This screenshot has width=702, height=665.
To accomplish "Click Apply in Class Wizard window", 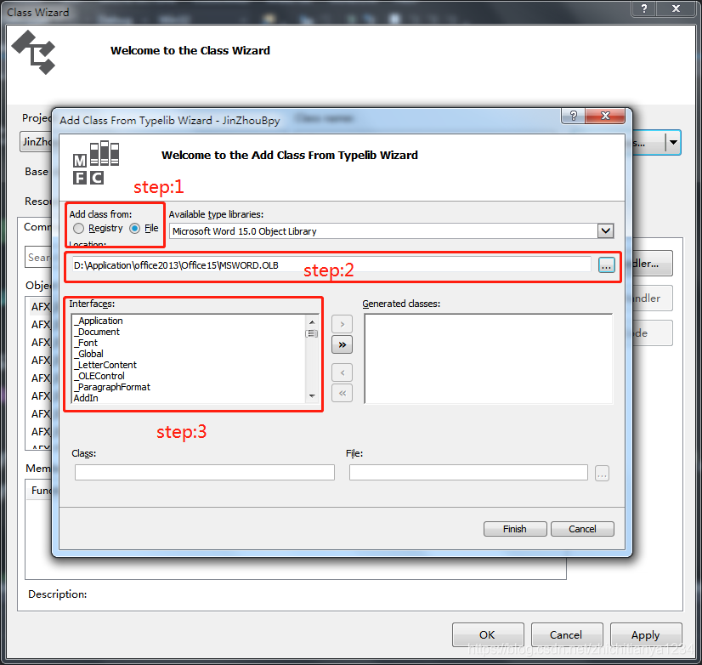I will point(646,634).
